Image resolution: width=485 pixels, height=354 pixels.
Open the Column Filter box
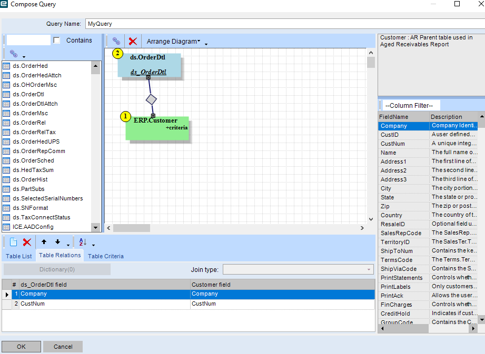pyautogui.click(x=411, y=105)
